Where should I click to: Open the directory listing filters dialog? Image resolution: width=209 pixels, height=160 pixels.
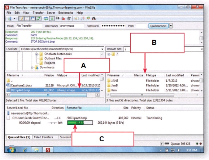coord(77,18)
